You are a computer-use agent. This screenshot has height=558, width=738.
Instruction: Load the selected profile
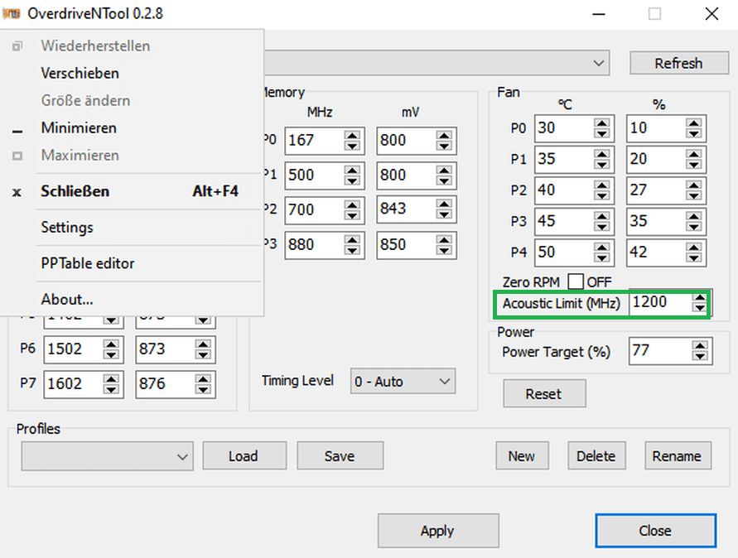click(x=244, y=456)
